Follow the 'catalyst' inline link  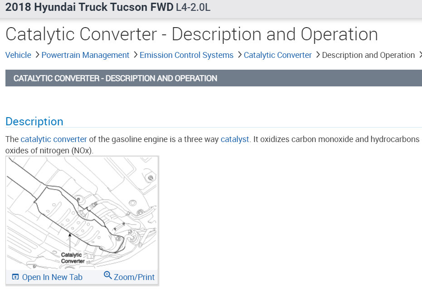pyautogui.click(x=235, y=139)
